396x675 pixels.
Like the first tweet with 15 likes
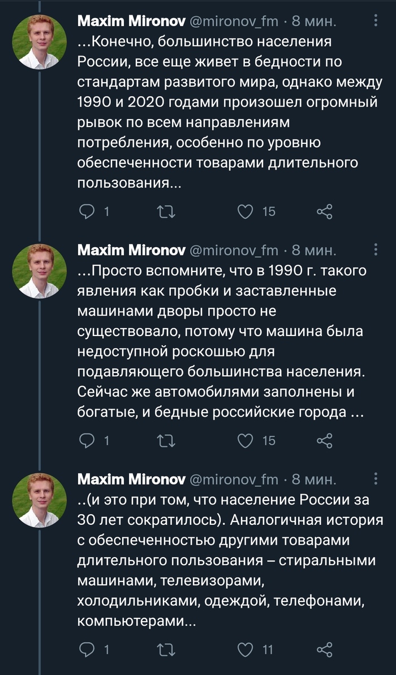click(245, 211)
